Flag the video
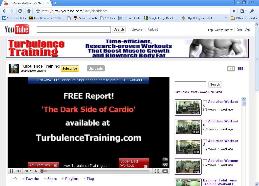Screen dimensions: 259x186 [x=89, y=179]
